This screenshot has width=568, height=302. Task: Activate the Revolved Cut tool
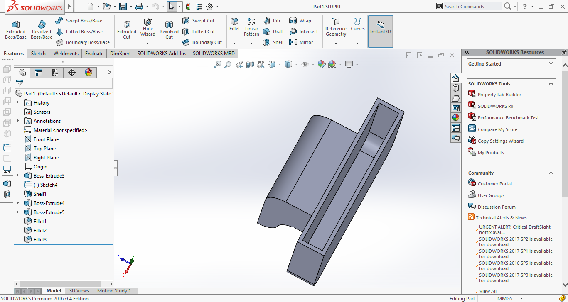[169, 30]
